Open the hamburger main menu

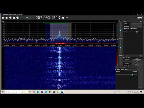[3, 18]
